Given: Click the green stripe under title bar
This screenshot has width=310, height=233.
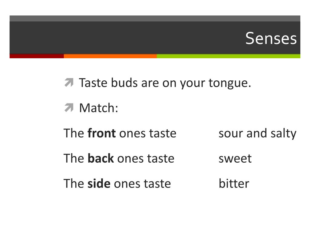Looking at the screenshot, I should (229, 56).
